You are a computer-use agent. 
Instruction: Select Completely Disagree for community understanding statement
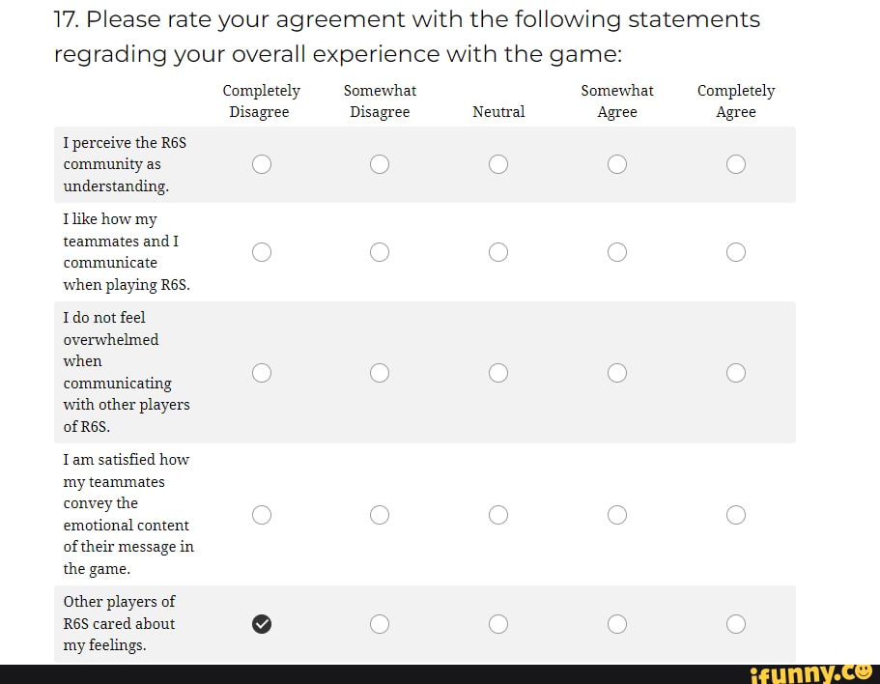262,164
